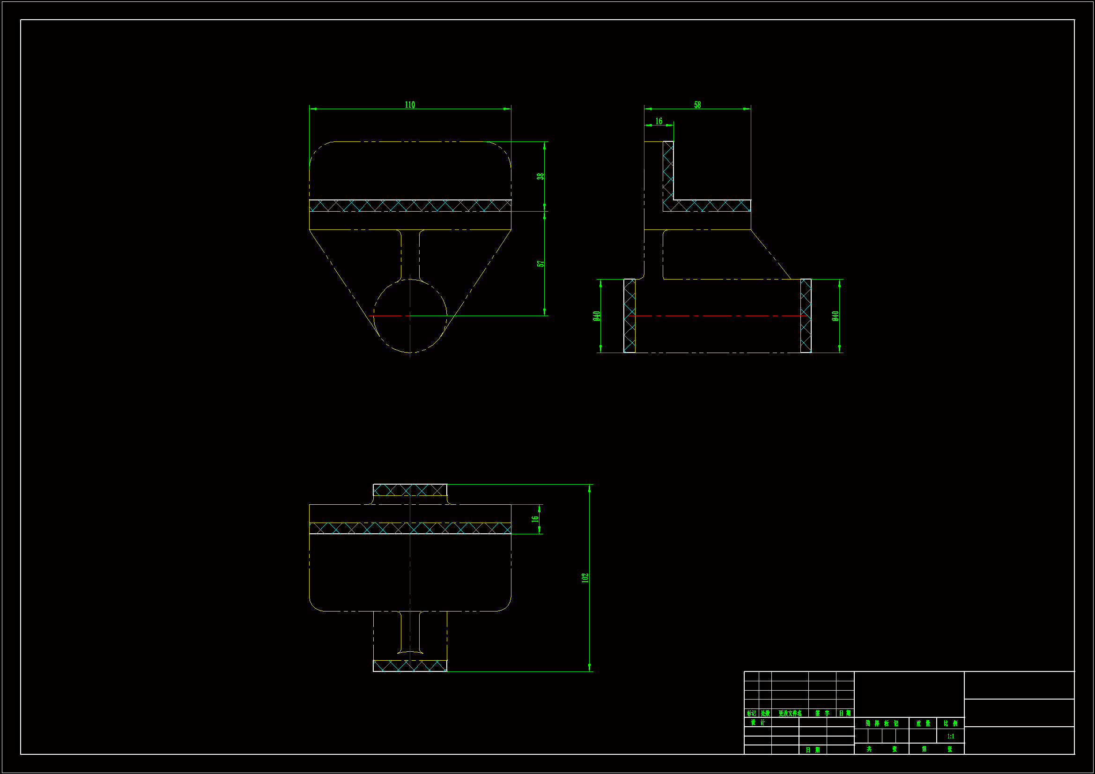Select horizontal hatched band in front view
Screen dimensions: 1095x774
coord(410,206)
